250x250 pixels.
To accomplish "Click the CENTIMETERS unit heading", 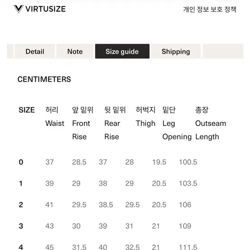I will (x=44, y=79).
